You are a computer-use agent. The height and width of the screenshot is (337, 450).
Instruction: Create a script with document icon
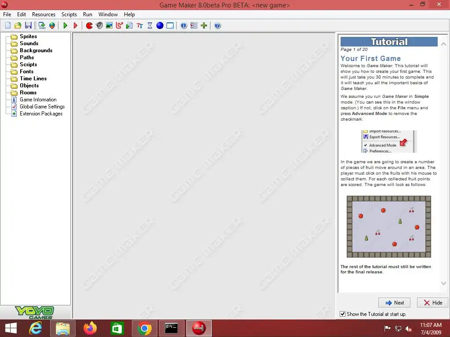click(130, 25)
